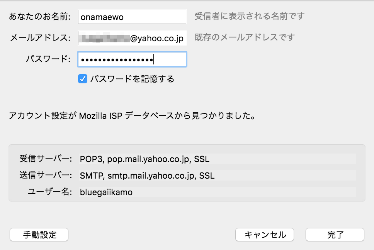This screenshot has height=250, width=374.
Task: Click hint text 受信者に表示される名前です
Action: (249, 16)
